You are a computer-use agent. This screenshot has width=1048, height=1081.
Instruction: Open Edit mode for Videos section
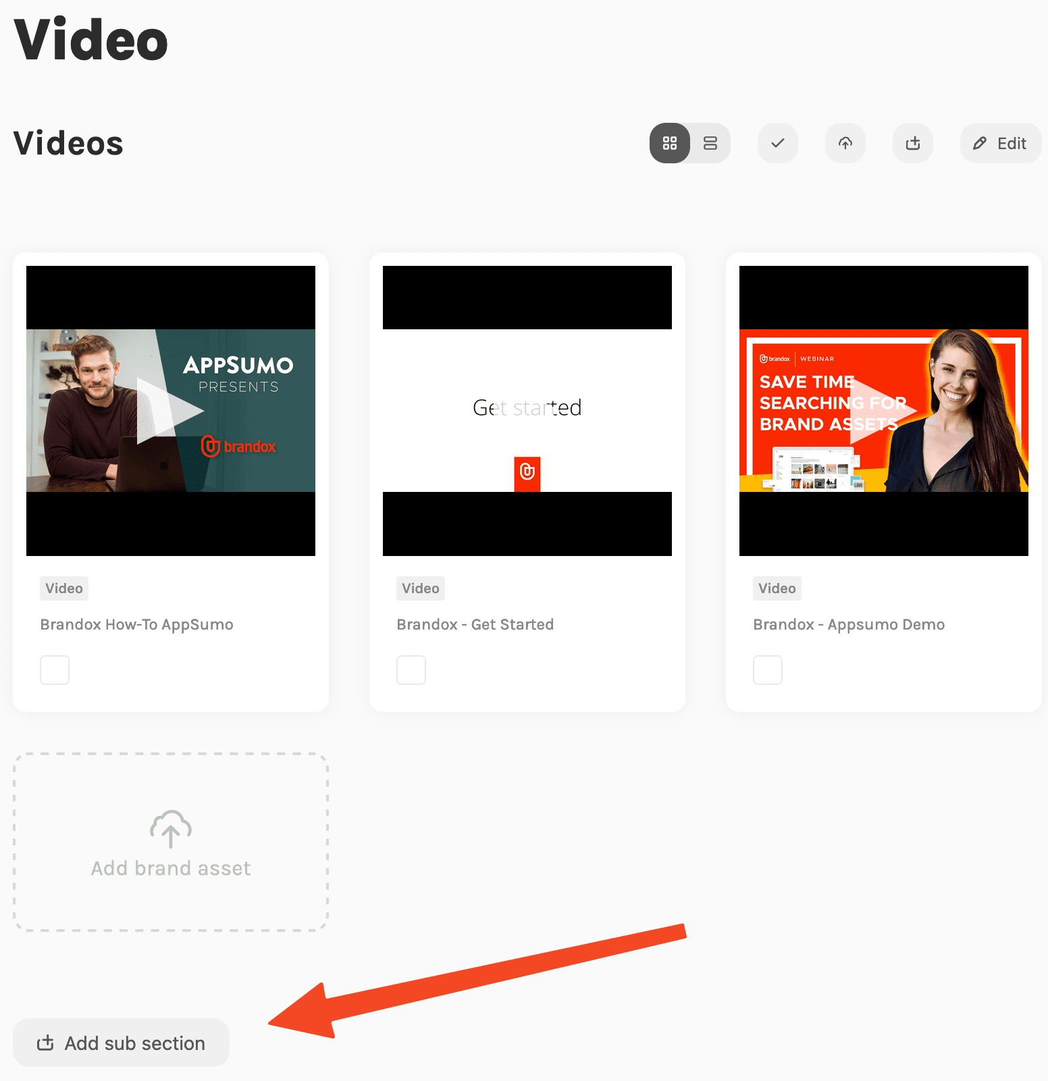(x=1000, y=143)
